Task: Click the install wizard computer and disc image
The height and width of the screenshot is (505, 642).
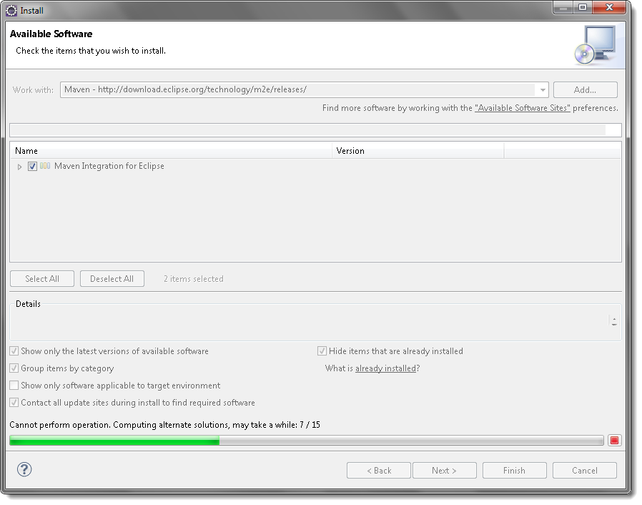Action: pos(596,45)
